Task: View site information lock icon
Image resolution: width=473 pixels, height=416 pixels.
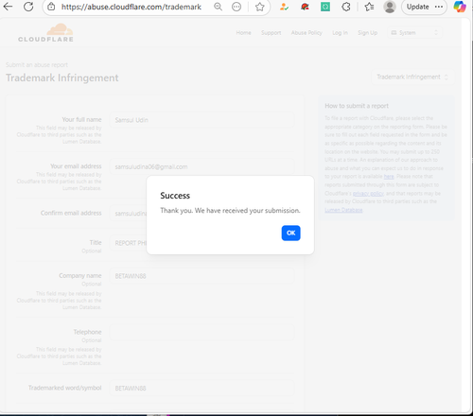Action: coord(51,7)
